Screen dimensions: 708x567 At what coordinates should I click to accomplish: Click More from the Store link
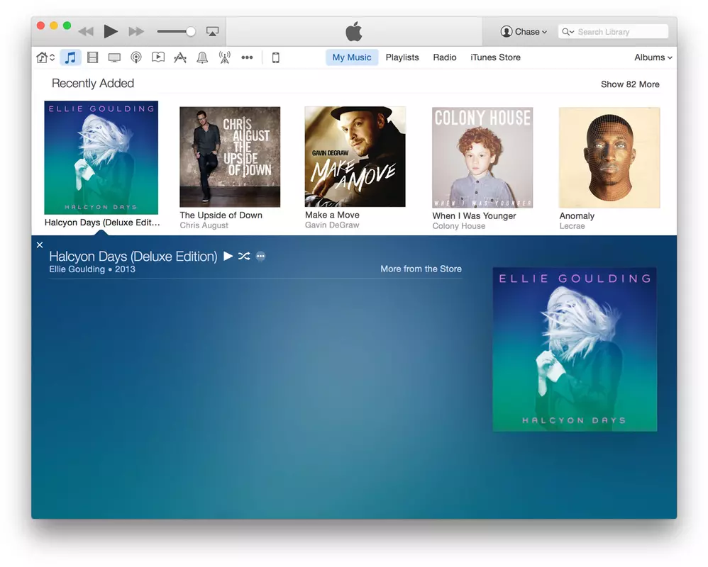[421, 269]
